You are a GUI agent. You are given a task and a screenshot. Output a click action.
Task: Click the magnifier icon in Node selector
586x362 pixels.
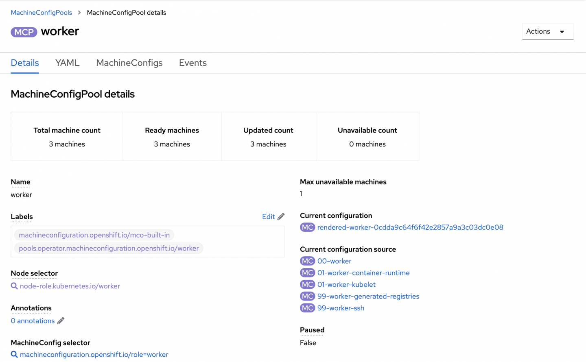tap(14, 286)
